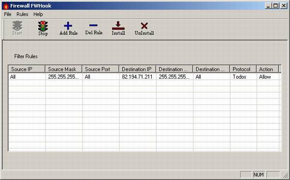Close the Firewall FWHook window
Screen dimensions: 290x180
point(284,6)
